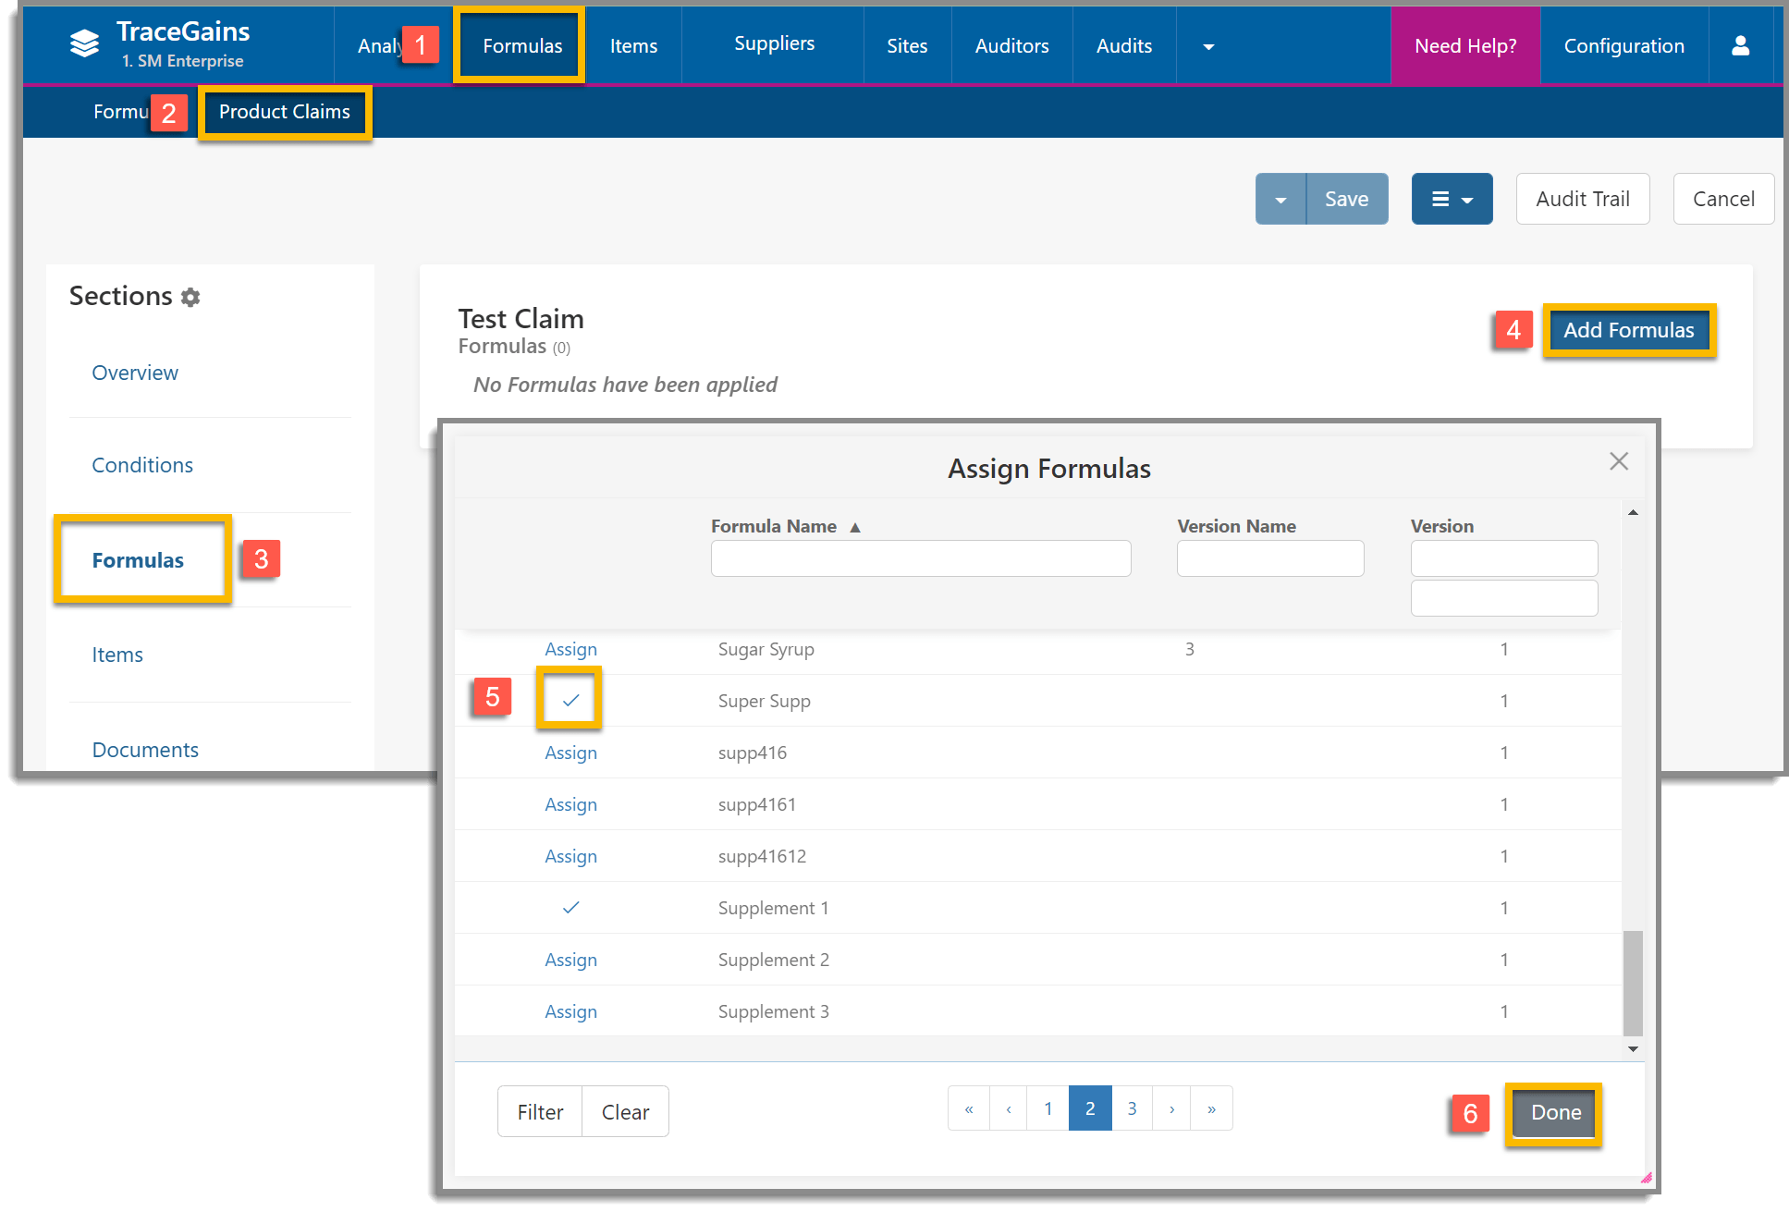The width and height of the screenshot is (1789, 1212).
Task: Expand the Save button dropdown arrow
Action: [x=1280, y=199]
